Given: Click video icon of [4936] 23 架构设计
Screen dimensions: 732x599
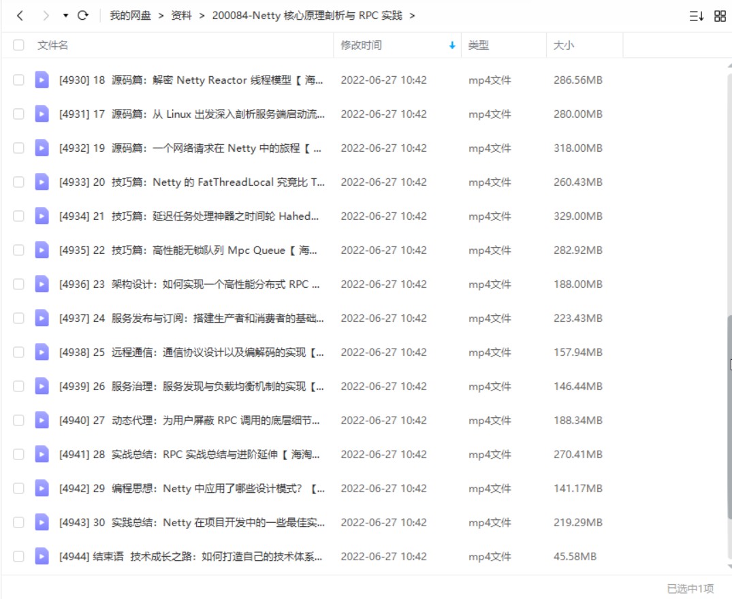Looking at the screenshot, I should click(42, 284).
